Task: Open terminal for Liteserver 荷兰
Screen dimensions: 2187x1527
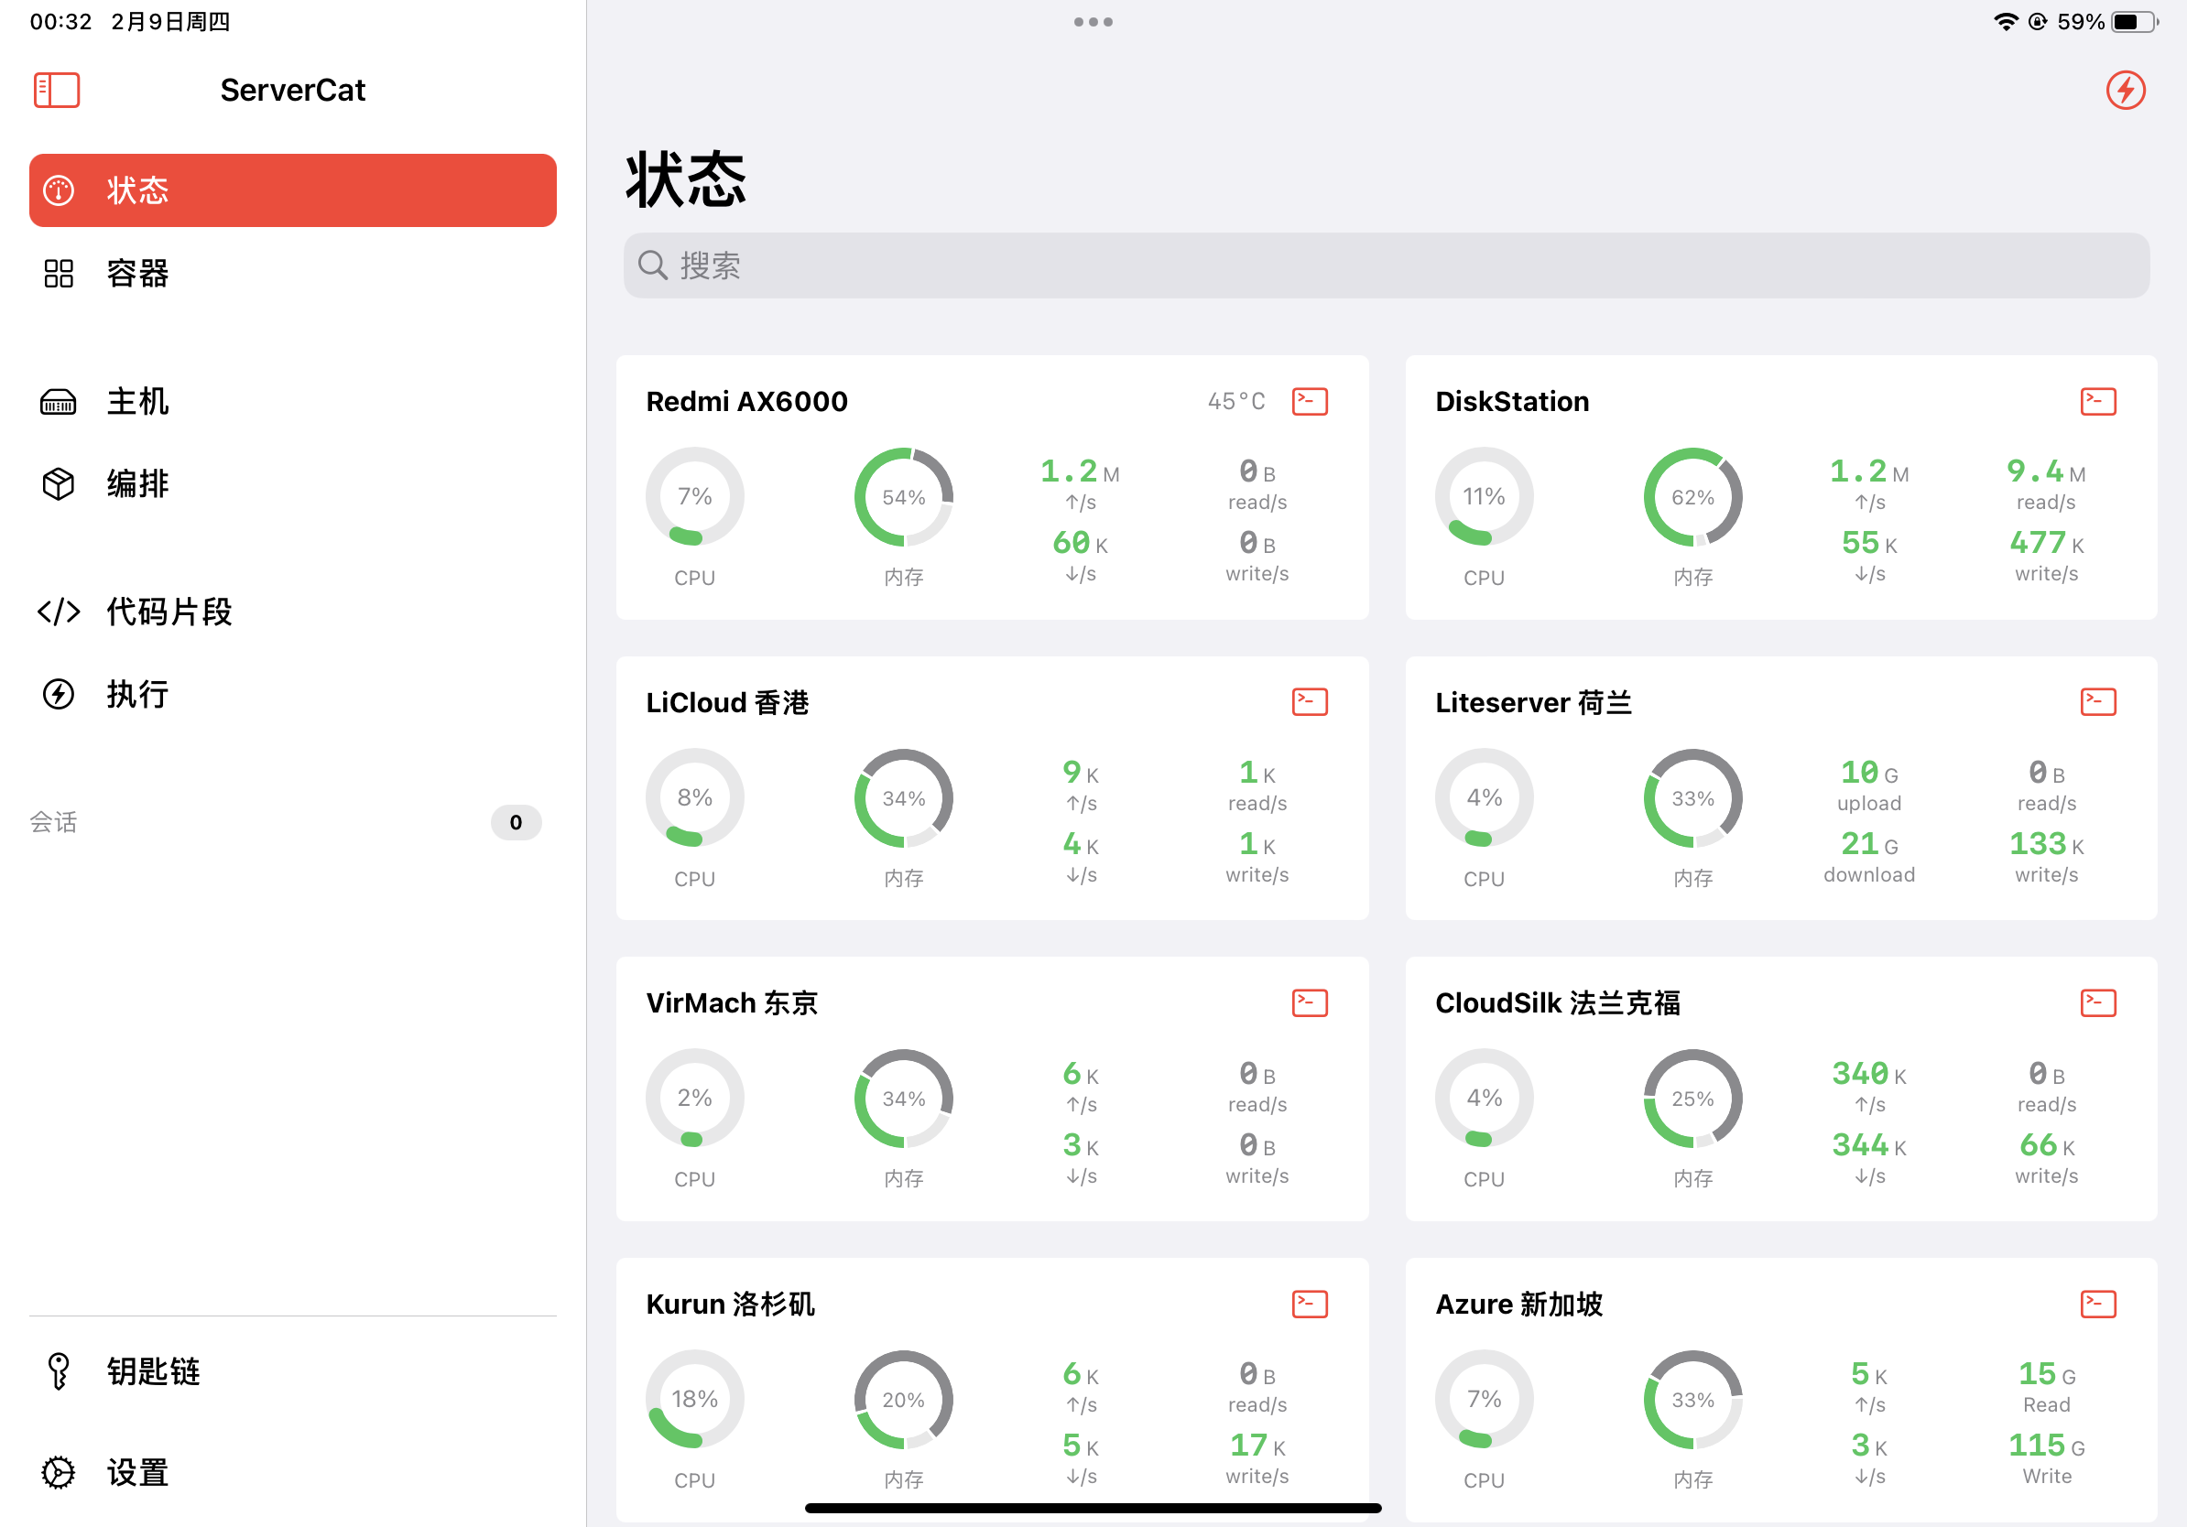Action: point(2096,702)
